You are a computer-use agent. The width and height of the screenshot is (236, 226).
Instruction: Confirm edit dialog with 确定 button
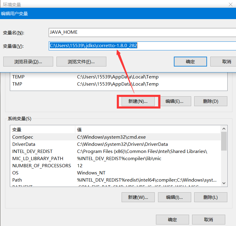pos(190,62)
